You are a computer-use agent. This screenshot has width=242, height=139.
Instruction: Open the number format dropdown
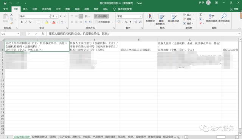coord(141,16)
